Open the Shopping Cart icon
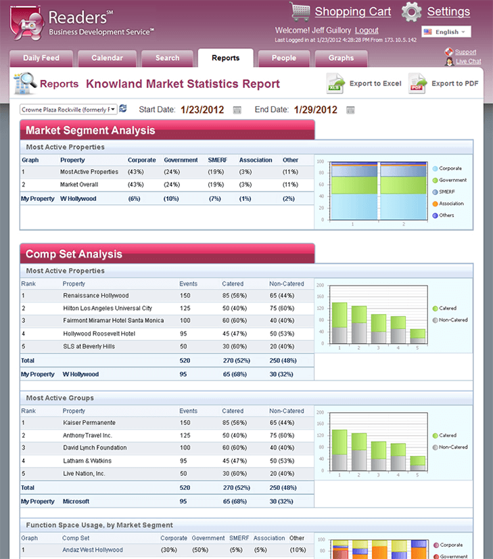493x559 pixels. (x=300, y=12)
